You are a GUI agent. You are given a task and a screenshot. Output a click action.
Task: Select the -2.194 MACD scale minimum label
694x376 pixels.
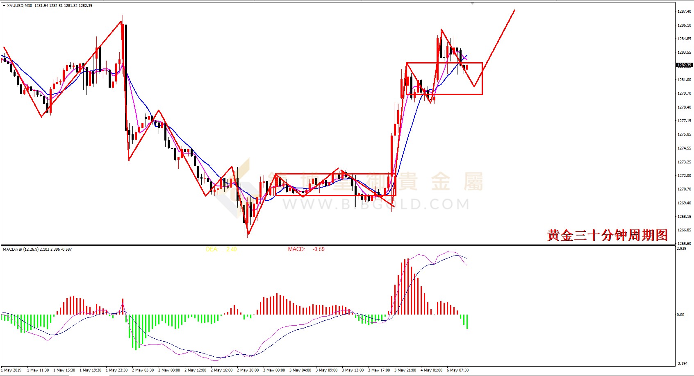682,364
